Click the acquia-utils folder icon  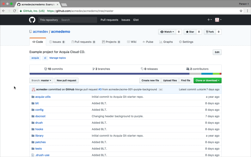pyautogui.click(x=33, y=97)
